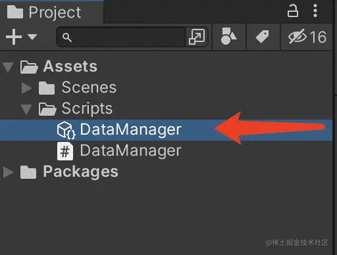Click the hidden packages count 16

(x=318, y=37)
